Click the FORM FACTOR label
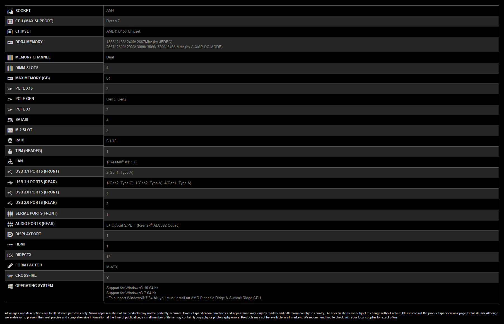 pos(29,265)
